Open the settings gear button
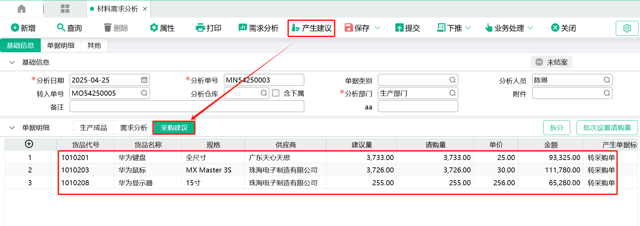640x226 pixels. (627, 28)
